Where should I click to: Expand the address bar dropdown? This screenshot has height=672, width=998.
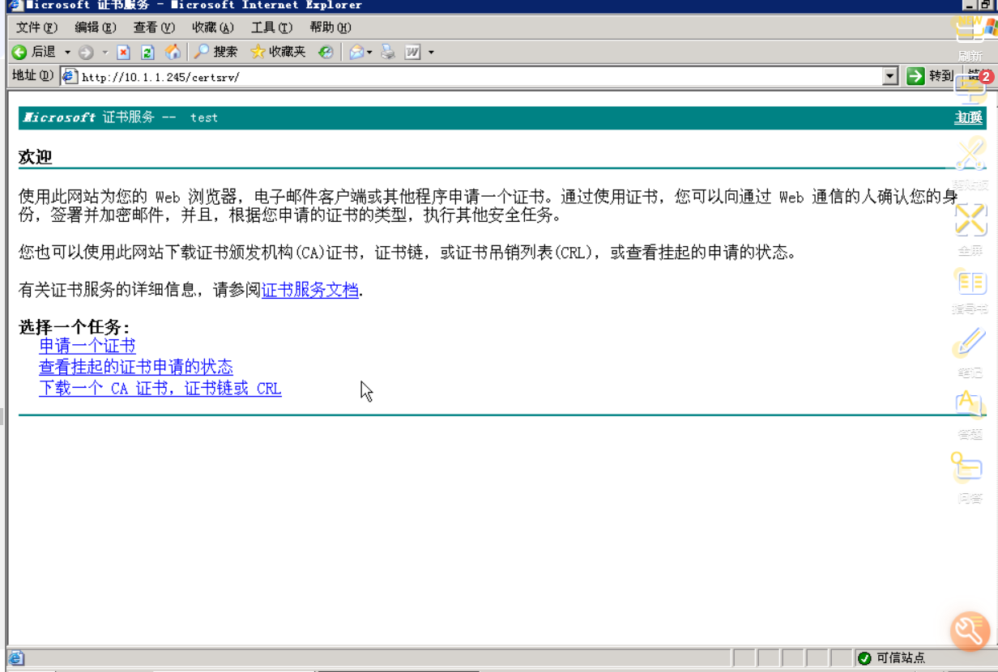point(891,76)
